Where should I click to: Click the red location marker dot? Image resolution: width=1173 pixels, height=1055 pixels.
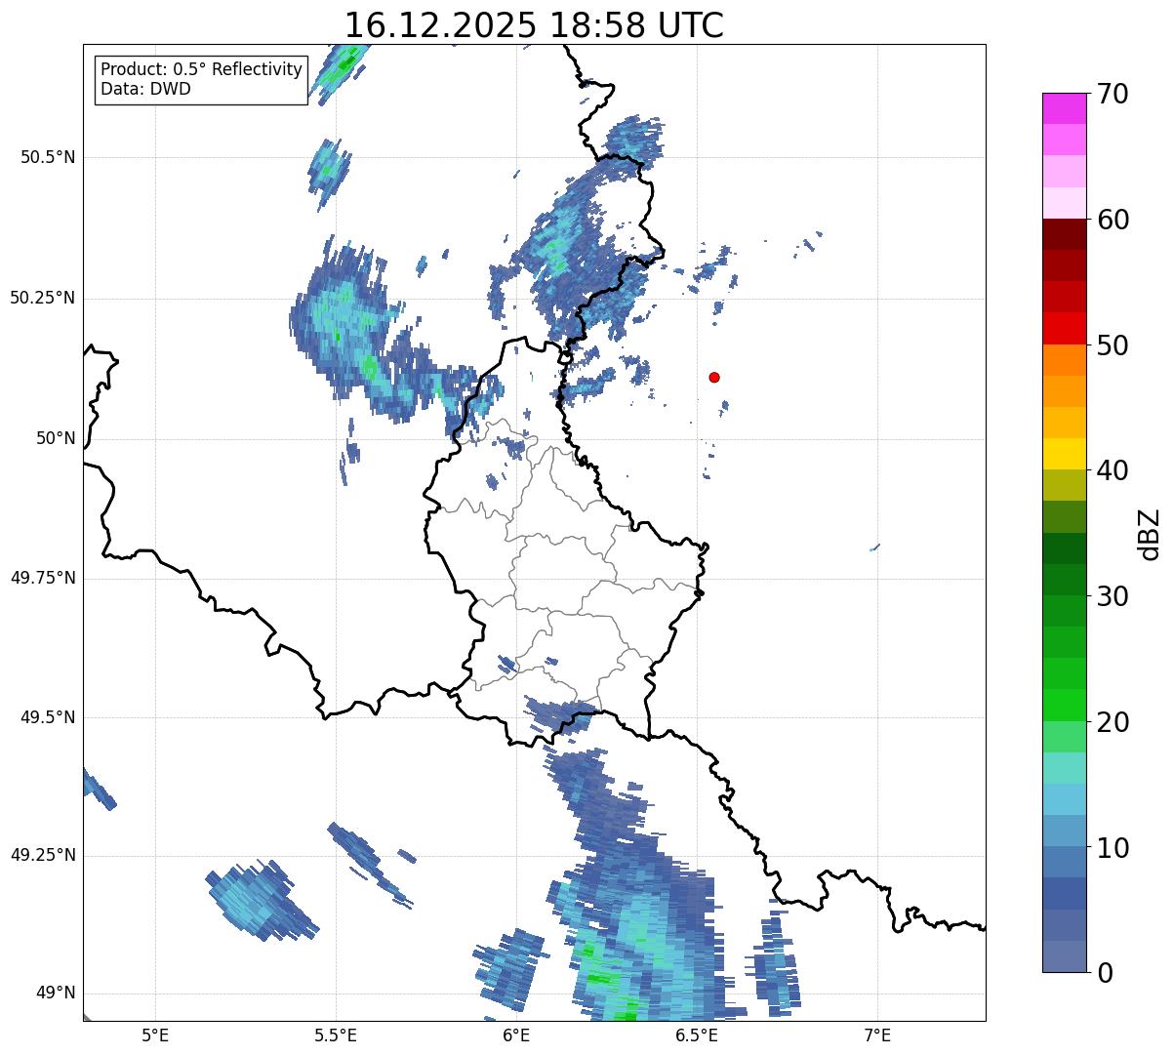tap(714, 377)
